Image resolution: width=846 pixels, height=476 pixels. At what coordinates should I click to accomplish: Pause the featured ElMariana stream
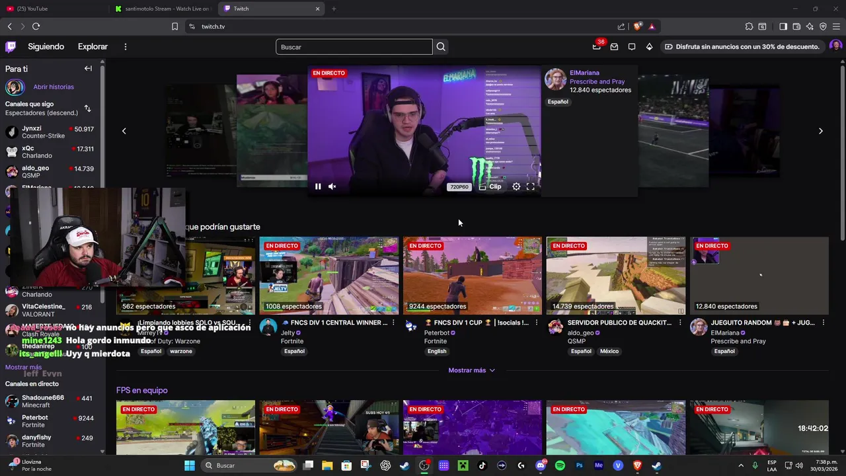318,186
